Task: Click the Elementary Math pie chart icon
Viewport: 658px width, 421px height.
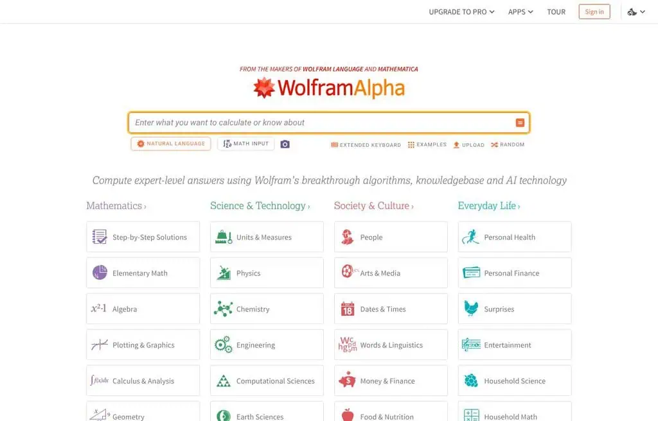Action: click(x=100, y=273)
